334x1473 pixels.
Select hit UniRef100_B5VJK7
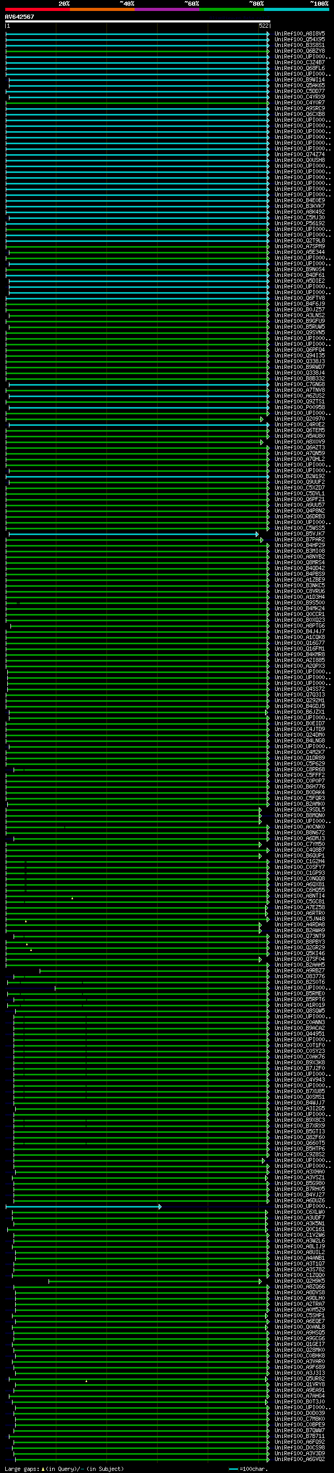(x=300, y=534)
